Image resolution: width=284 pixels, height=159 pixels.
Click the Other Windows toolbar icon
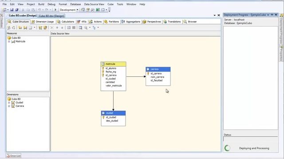click(x=103, y=10)
